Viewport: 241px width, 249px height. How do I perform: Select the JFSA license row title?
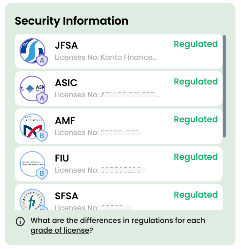(x=66, y=45)
